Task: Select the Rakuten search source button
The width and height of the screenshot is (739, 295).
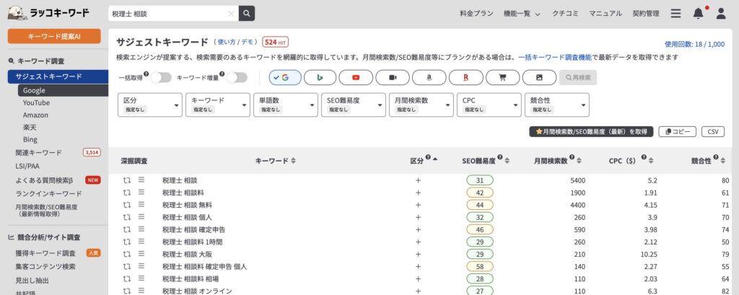Action: (x=465, y=77)
